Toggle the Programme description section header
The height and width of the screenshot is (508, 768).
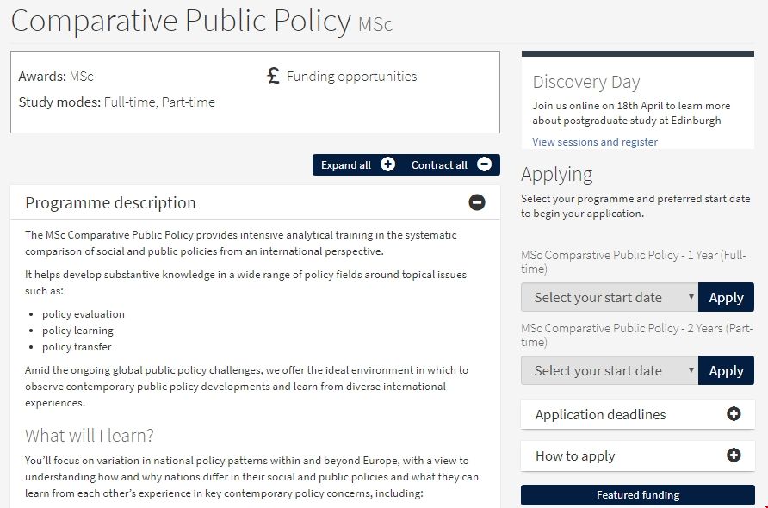point(110,203)
